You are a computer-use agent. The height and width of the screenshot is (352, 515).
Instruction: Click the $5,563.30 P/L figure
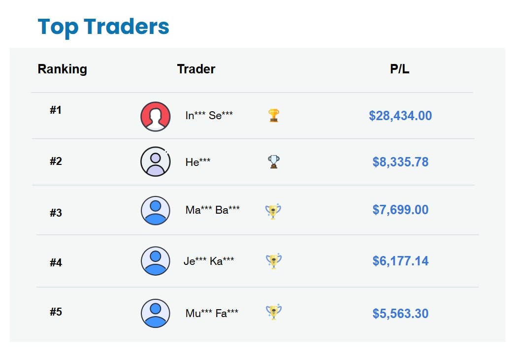(400, 314)
